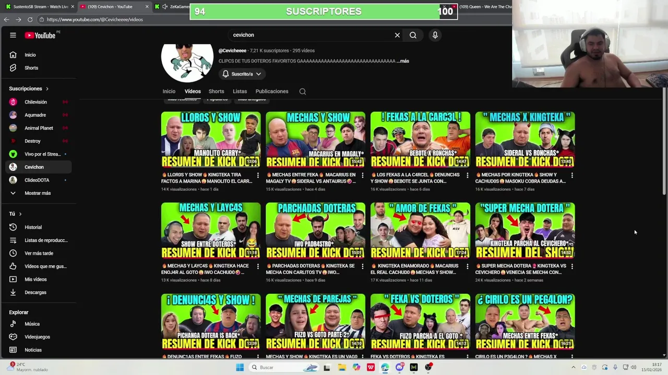Click the magnifier search button
This screenshot has width=668, height=375.
pyautogui.click(x=413, y=35)
